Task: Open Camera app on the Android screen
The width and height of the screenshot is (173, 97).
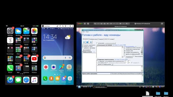Action: [x=54, y=67]
